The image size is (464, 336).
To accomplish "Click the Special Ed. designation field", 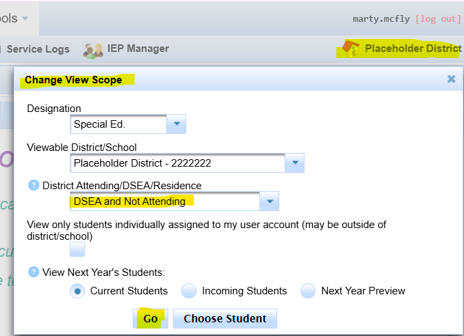I will [118, 124].
